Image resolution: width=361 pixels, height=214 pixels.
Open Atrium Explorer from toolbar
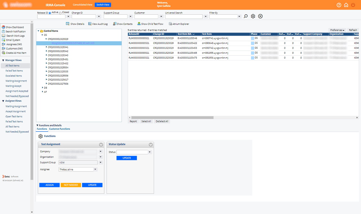(179, 24)
